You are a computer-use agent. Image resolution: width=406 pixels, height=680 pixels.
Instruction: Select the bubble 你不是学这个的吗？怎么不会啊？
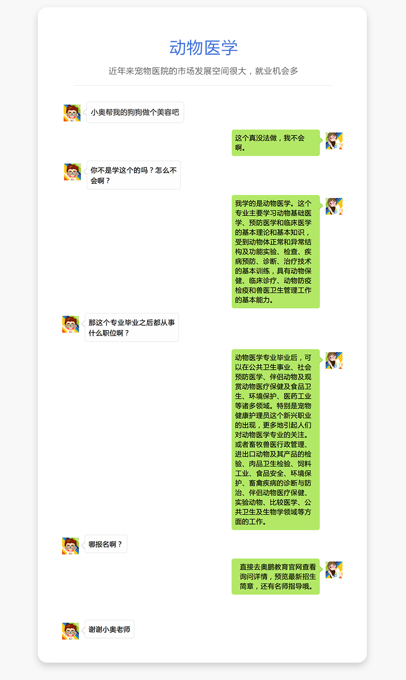(134, 175)
